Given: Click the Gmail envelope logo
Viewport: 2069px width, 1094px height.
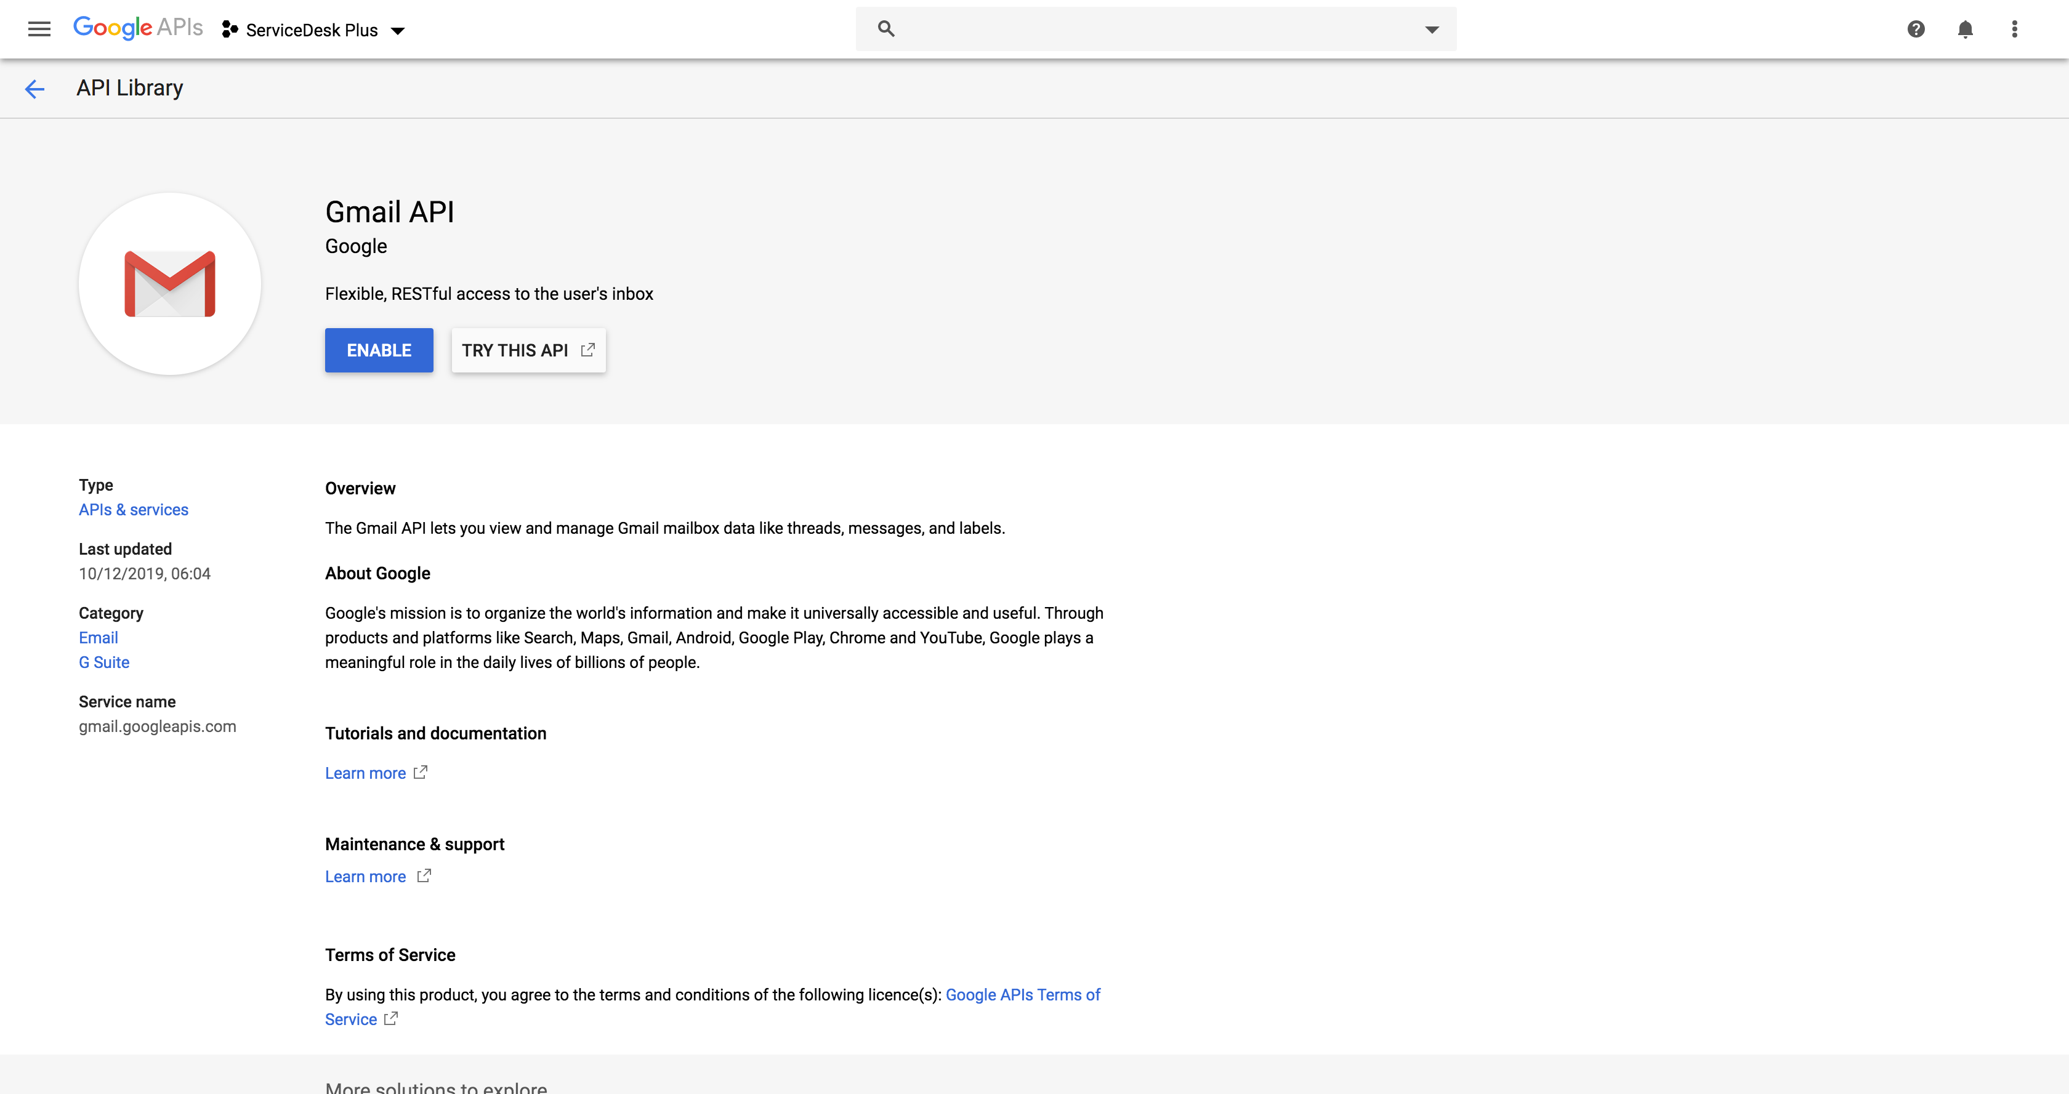Looking at the screenshot, I should (169, 284).
